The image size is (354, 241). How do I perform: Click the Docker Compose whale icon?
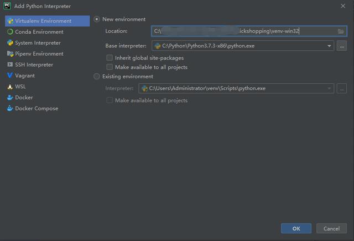tap(10, 109)
